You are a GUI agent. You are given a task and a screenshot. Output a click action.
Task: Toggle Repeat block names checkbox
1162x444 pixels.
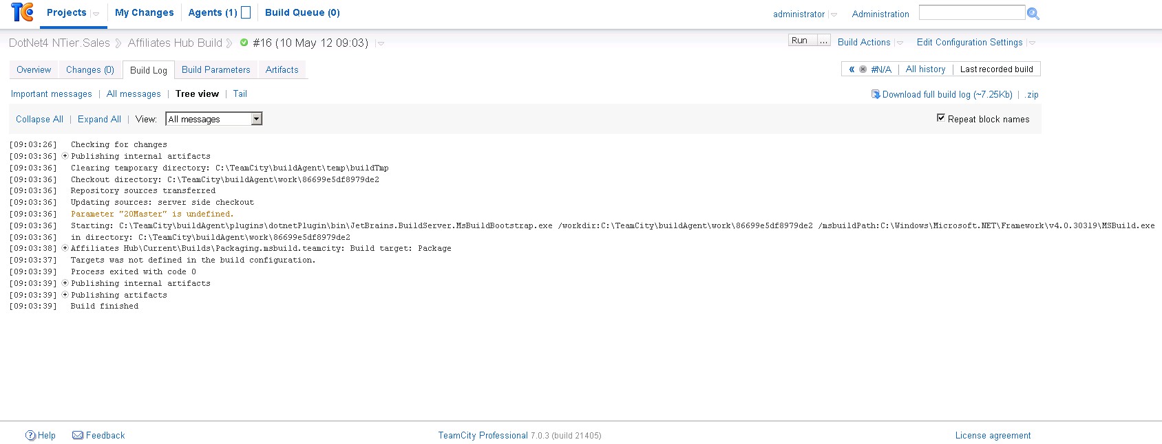(x=941, y=118)
